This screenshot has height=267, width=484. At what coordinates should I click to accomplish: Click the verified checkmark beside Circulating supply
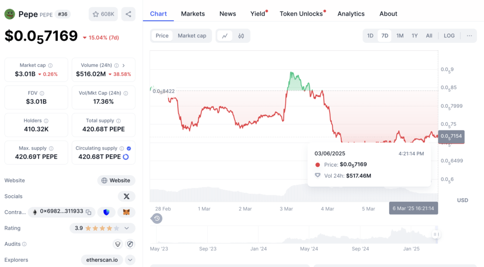tap(129, 148)
